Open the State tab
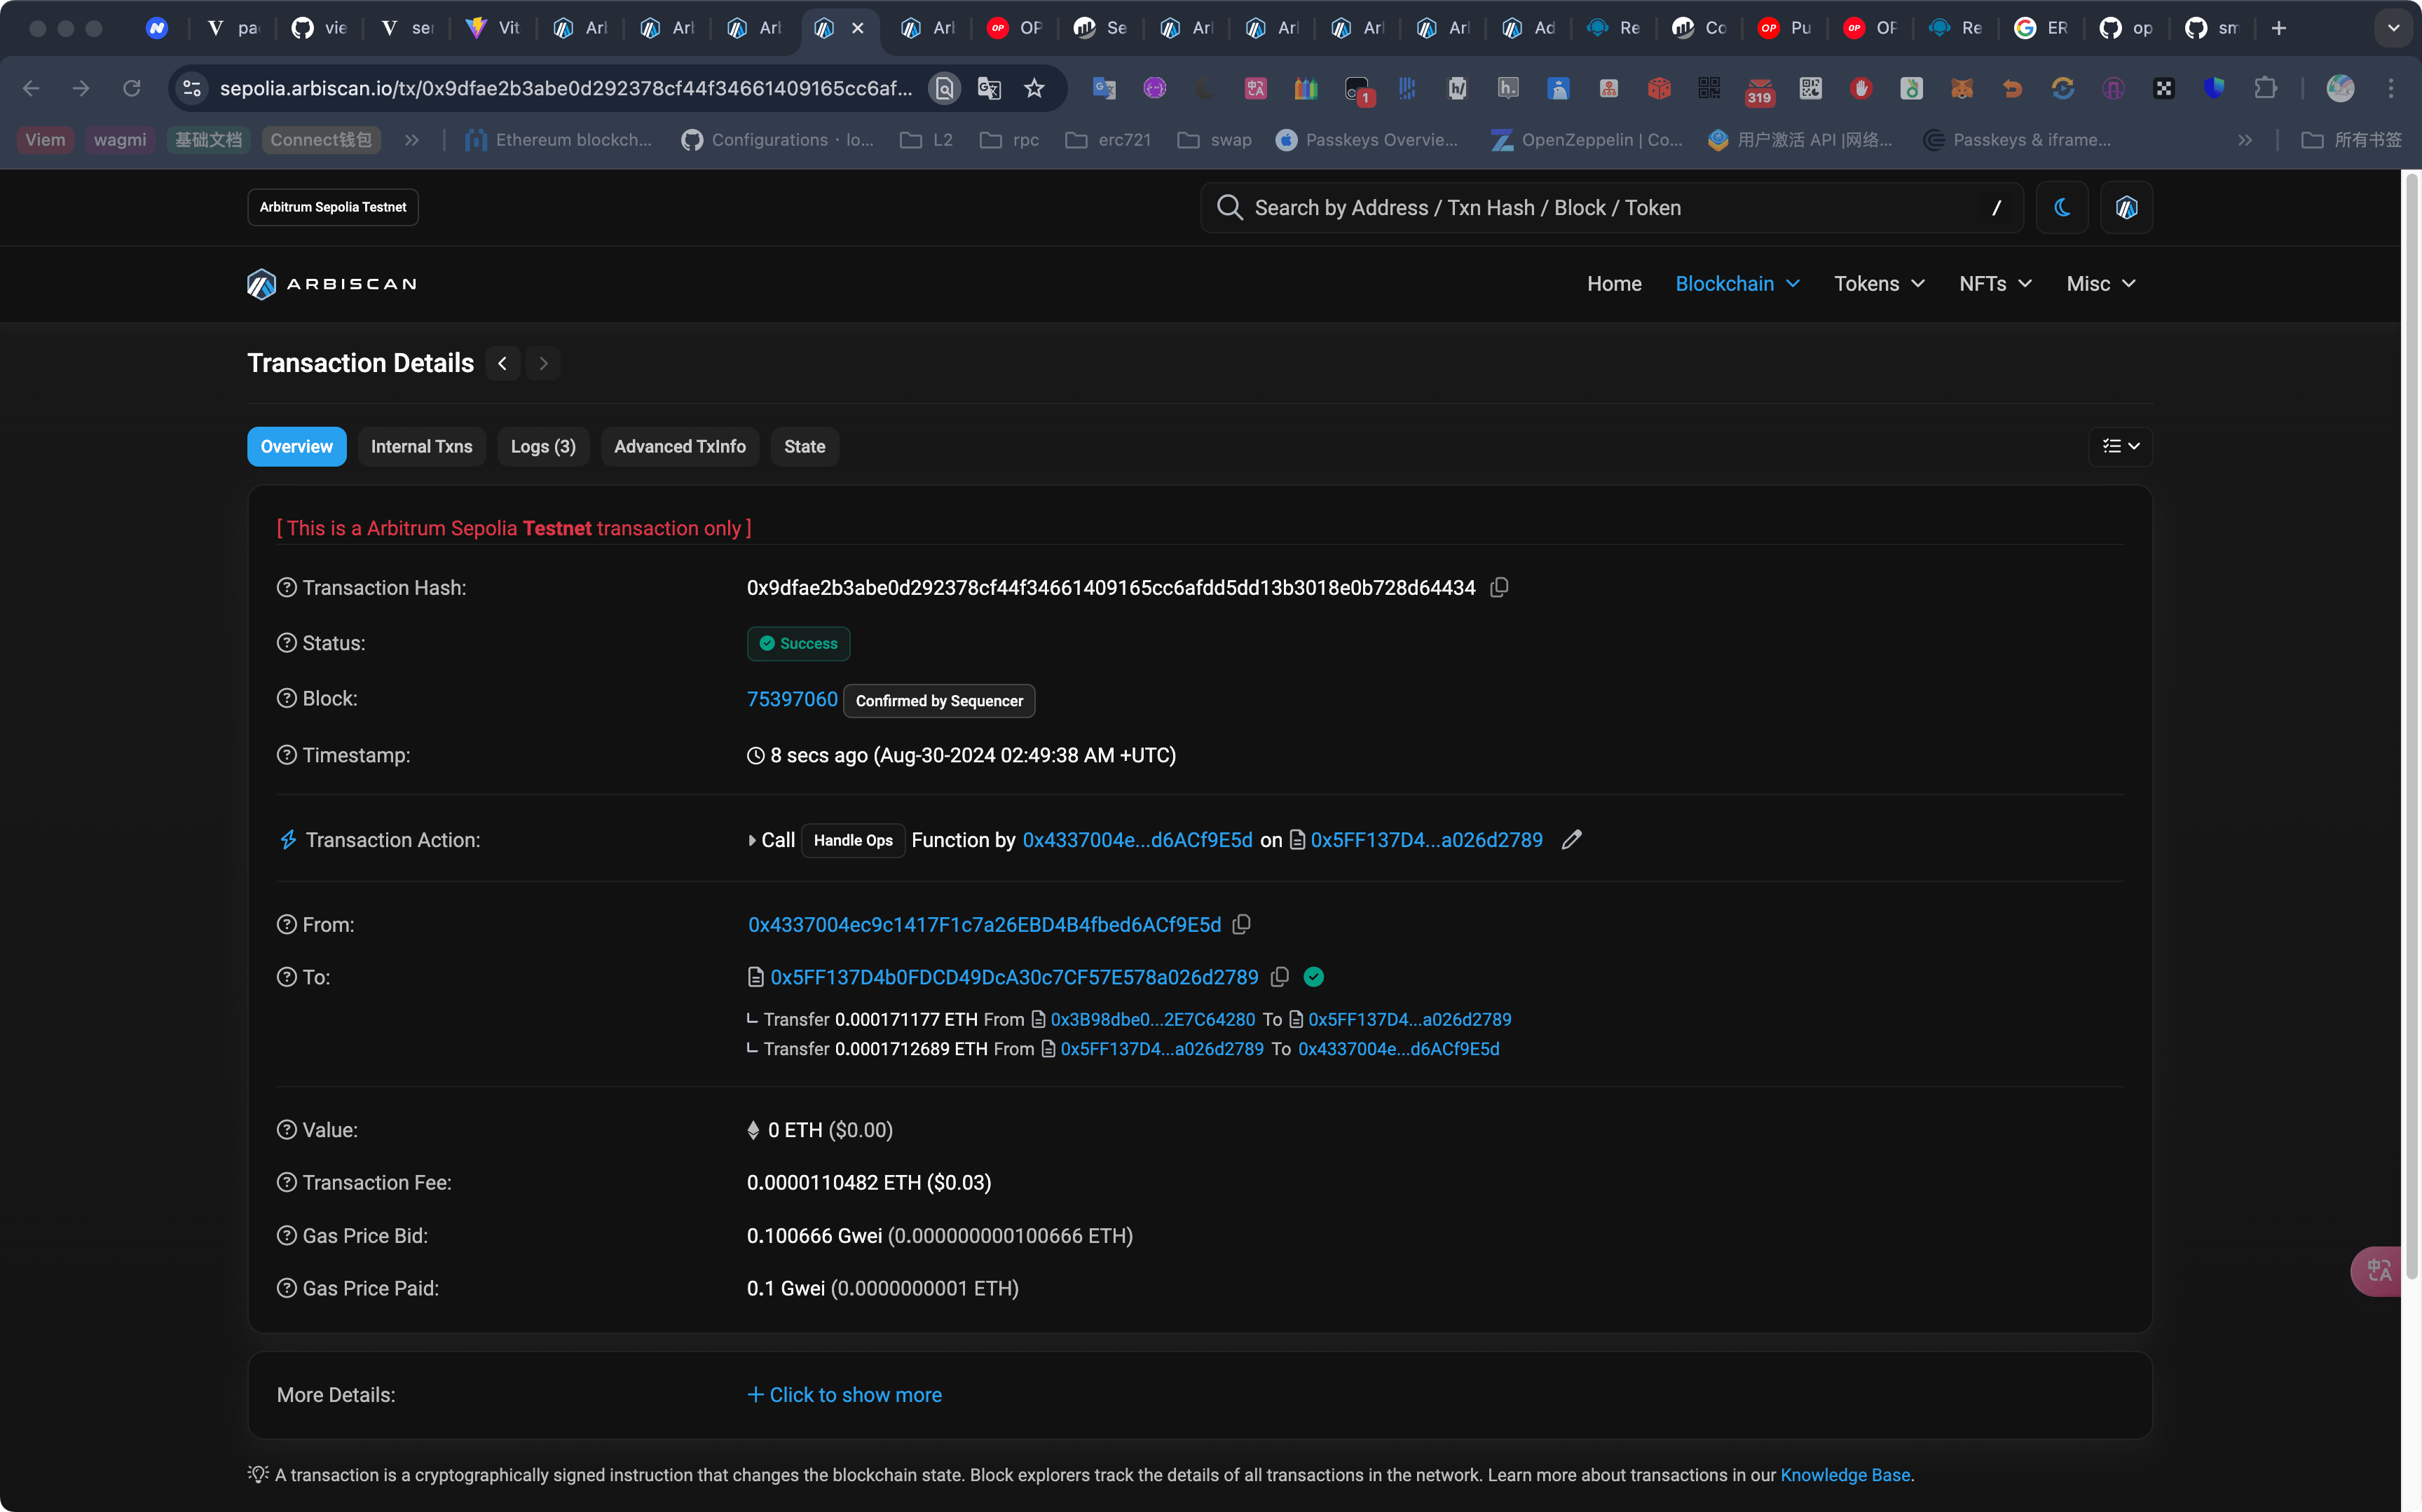 804,446
